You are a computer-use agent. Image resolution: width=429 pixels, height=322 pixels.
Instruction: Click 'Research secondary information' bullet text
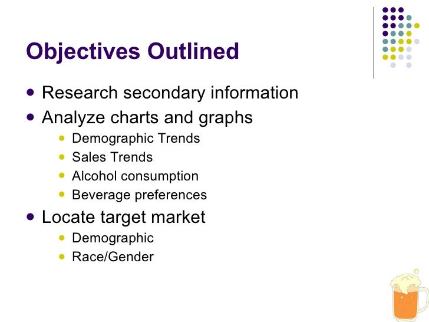point(170,93)
